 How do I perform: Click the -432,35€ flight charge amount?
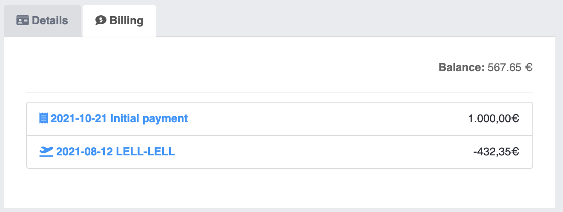tap(496, 152)
